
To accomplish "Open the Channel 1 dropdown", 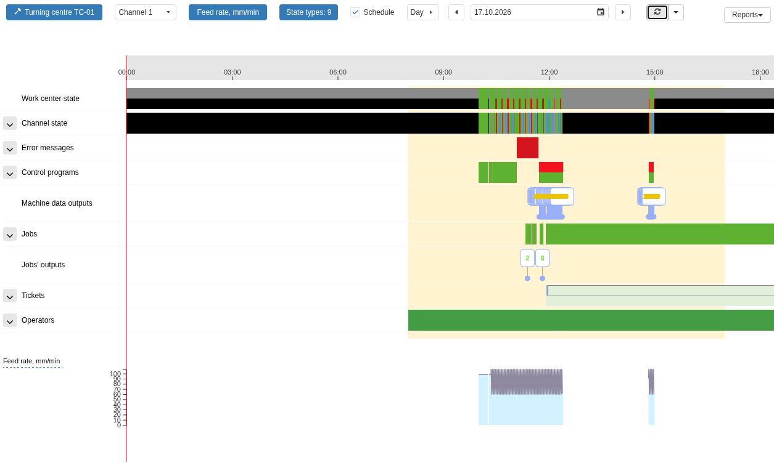I will pyautogui.click(x=146, y=12).
